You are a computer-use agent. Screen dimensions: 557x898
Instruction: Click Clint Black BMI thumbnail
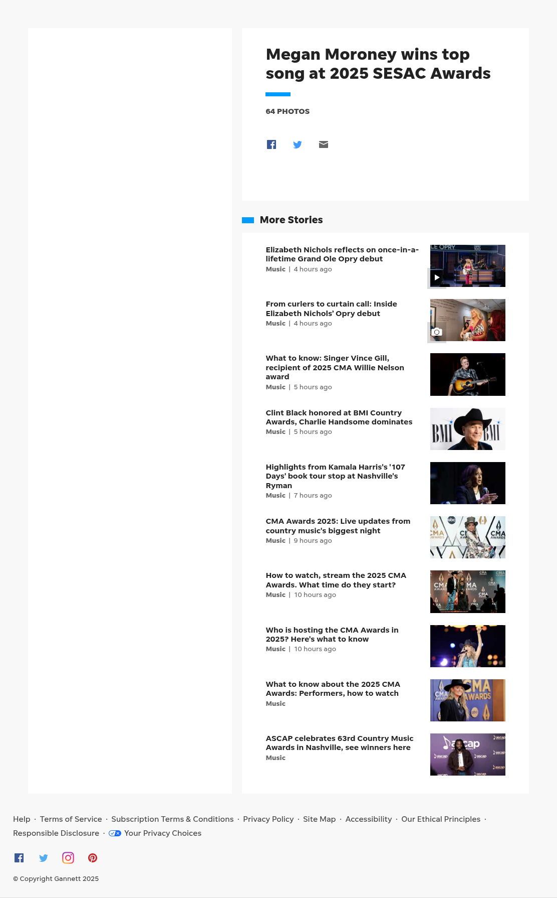point(468,429)
